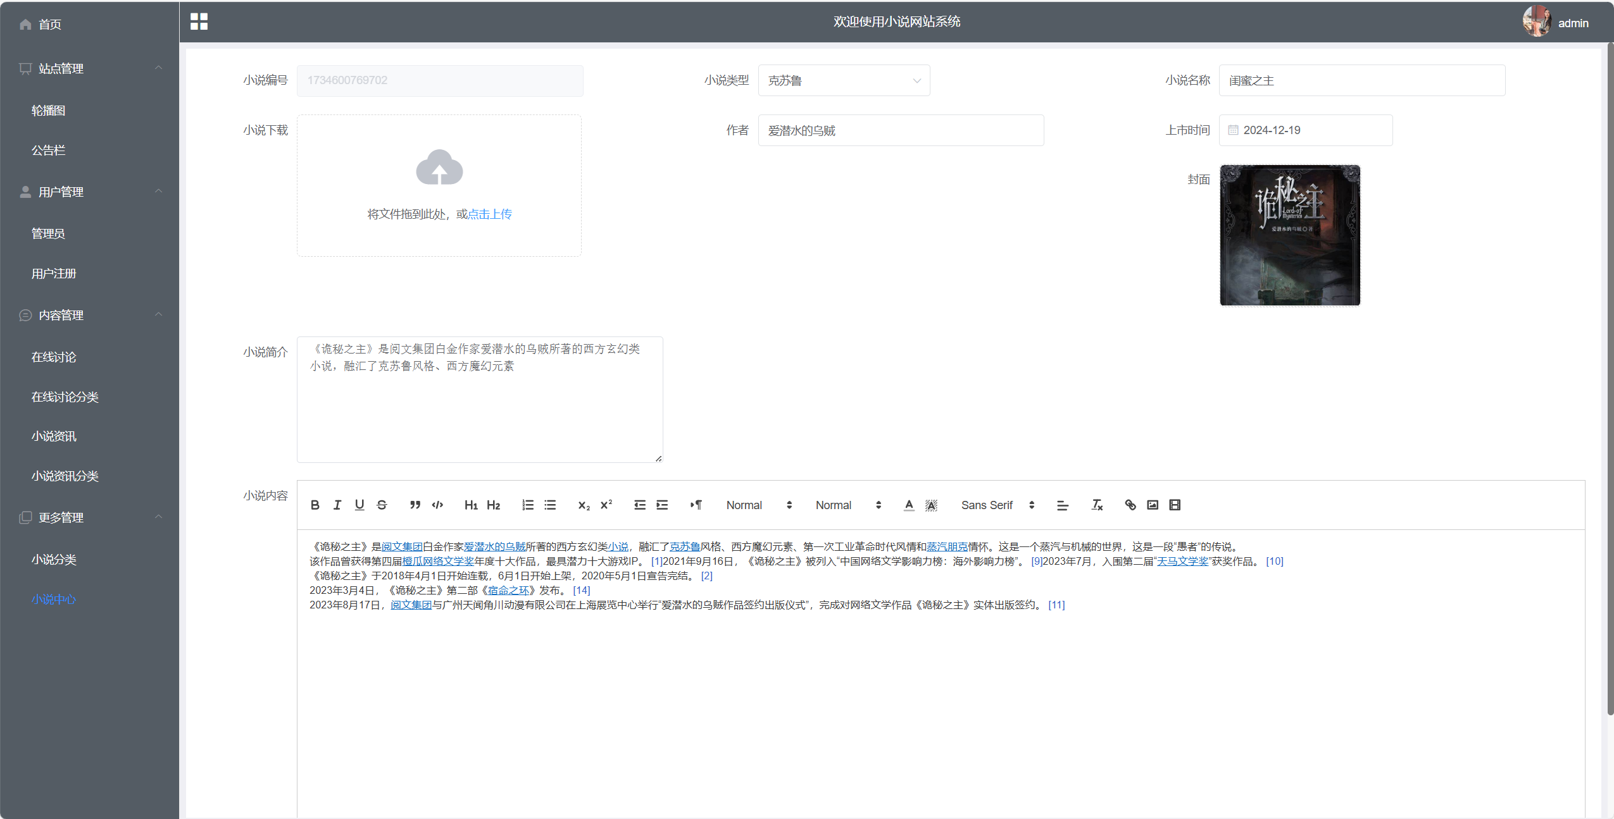
Task: Insert a blockquote in editor
Action: [415, 505]
